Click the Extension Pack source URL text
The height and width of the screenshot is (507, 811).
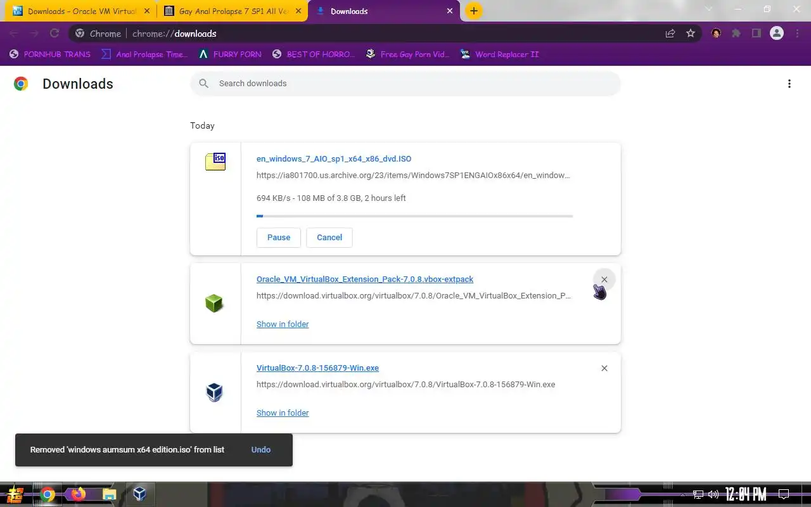[414, 296]
